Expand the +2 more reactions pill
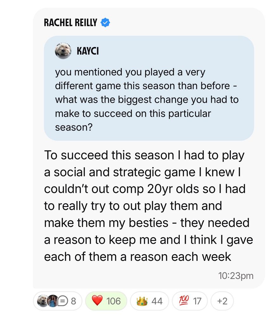 (223, 301)
